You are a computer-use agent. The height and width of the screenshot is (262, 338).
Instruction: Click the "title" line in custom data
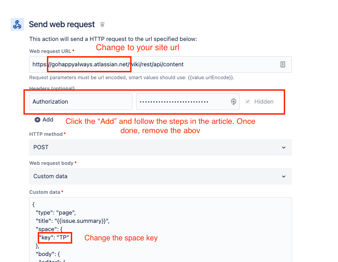pyautogui.click(x=73, y=221)
